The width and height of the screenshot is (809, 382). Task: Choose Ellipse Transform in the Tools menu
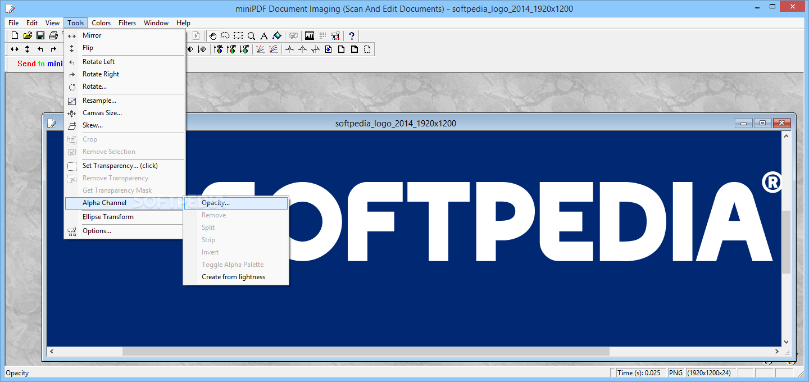pos(125,217)
